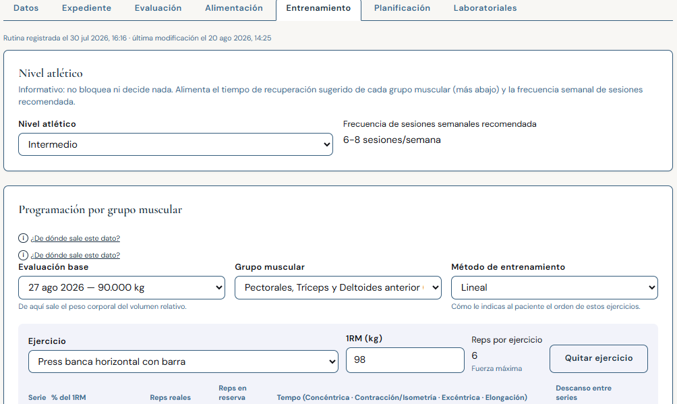
Task: Click the 'Informativo: no bloquea ni decide nada' description
Action: click(x=330, y=96)
